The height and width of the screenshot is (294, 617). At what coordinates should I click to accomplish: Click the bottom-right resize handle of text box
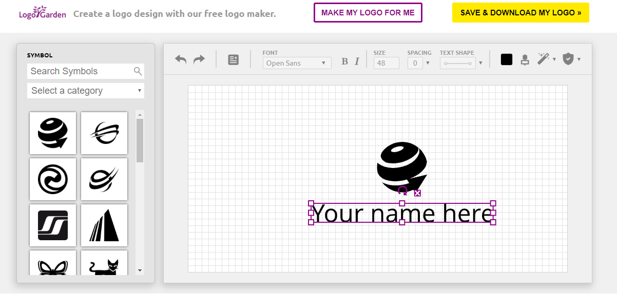point(493,222)
